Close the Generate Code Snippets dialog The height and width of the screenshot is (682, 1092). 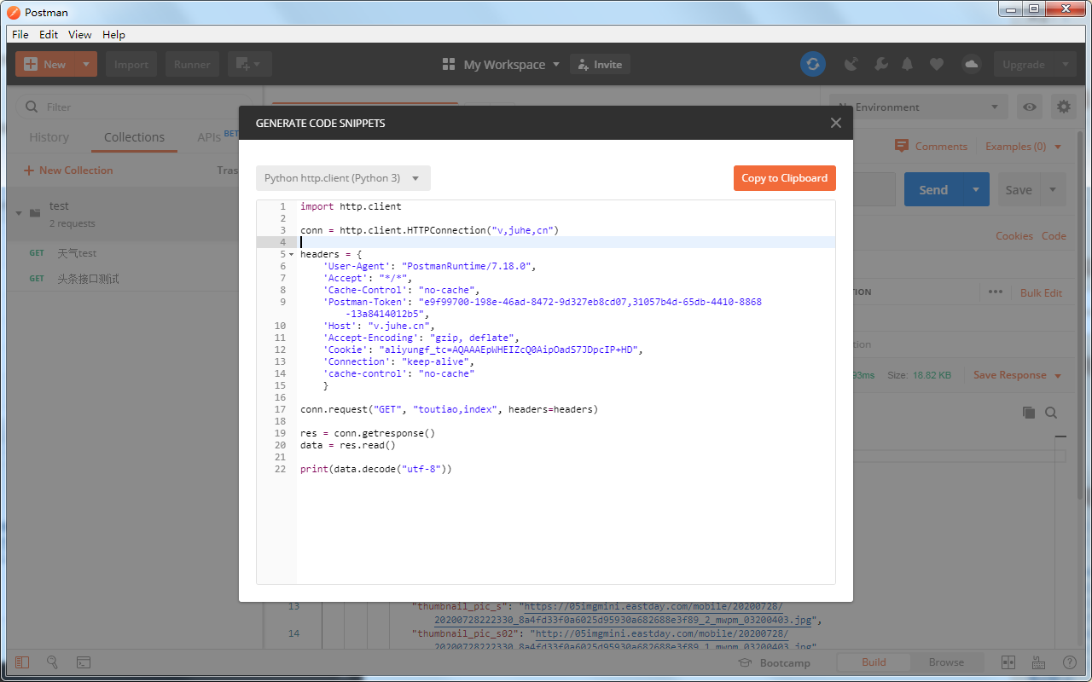(x=836, y=123)
